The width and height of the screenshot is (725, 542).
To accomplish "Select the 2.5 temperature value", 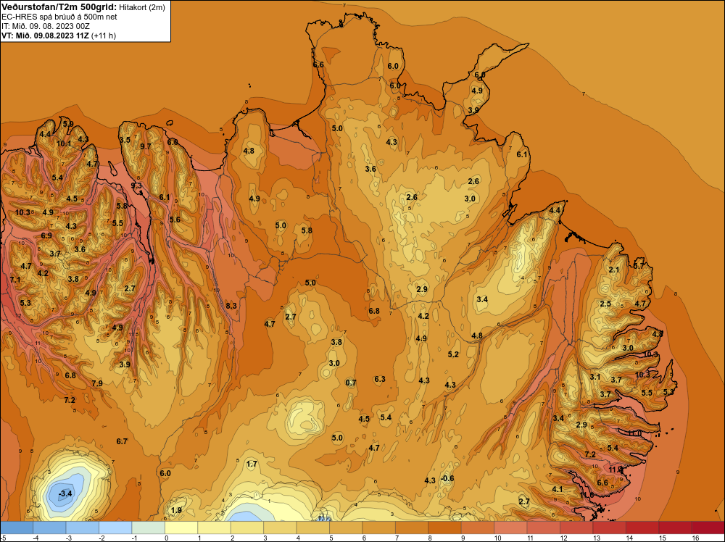I will point(605,304).
